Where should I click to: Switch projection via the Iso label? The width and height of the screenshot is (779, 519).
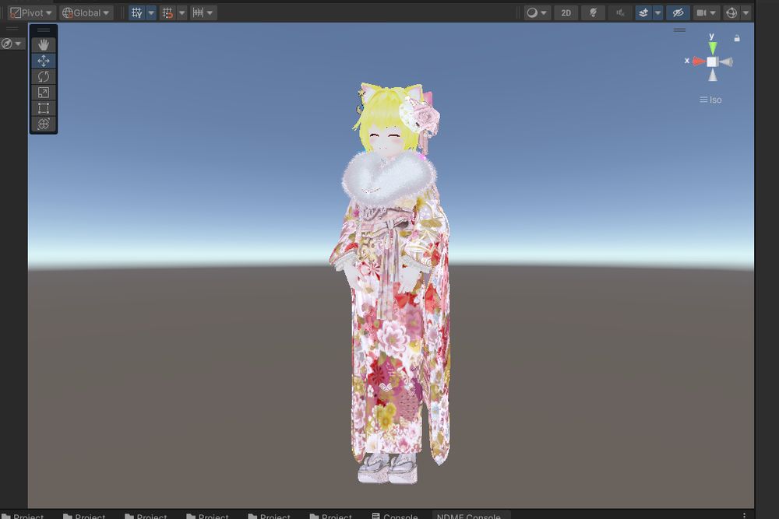[710, 100]
